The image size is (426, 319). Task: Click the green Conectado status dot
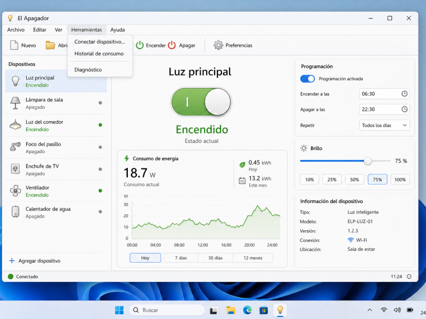click(x=11, y=276)
